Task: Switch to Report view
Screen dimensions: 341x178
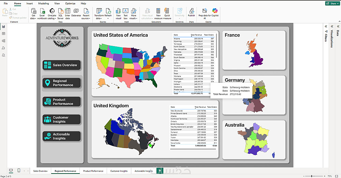Action: point(3,27)
